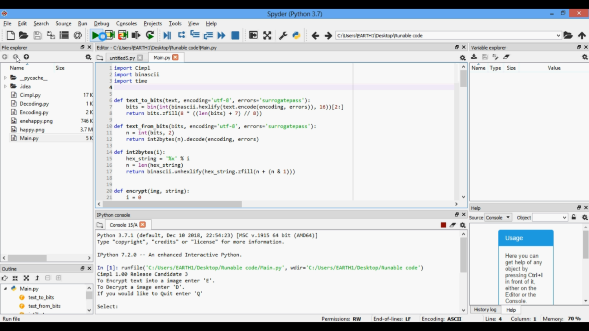Viewport: 589px width, 331px height.
Task: Click the Debug file icon
Action: pyautogui.click(x=167, y=35)
